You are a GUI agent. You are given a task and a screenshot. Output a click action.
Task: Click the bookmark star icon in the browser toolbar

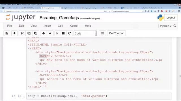(145, 11)
